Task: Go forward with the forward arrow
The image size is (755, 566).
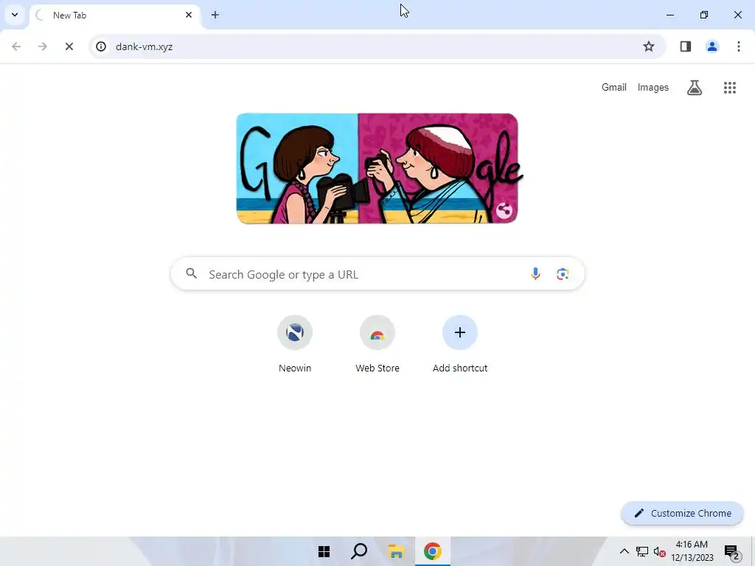Action: tap(43, 46)
